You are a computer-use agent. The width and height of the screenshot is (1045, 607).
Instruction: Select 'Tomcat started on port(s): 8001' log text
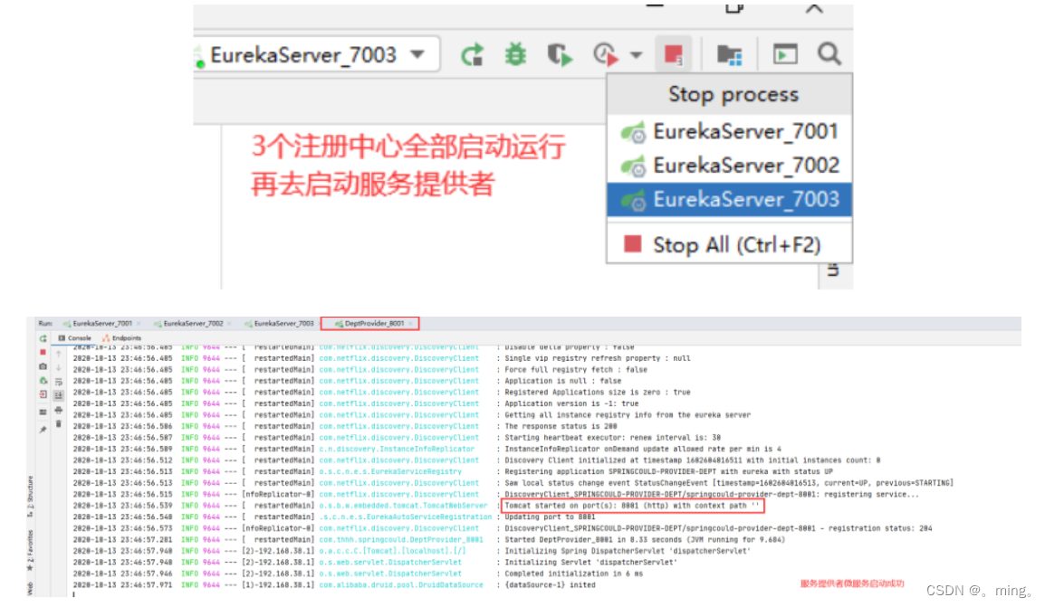point(632,506)
